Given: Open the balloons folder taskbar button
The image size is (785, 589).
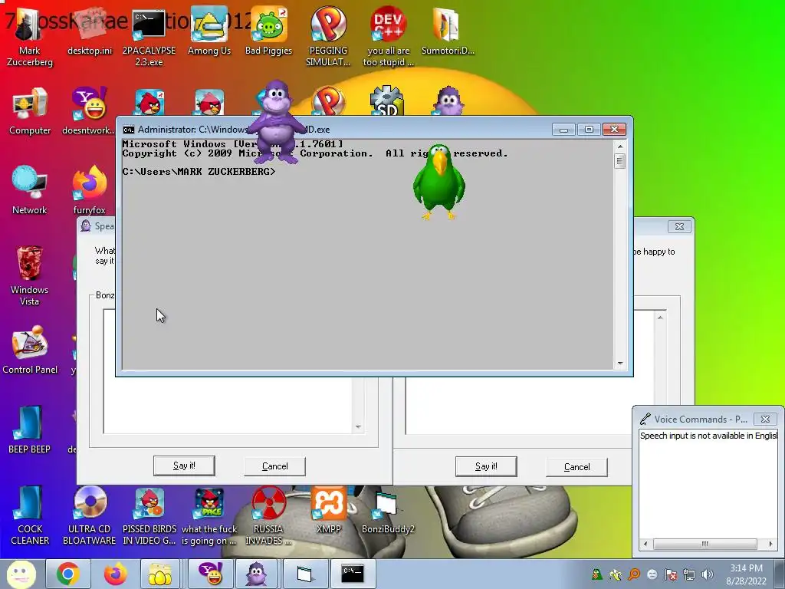Looking at the screenshot, I should pos(159,574).
